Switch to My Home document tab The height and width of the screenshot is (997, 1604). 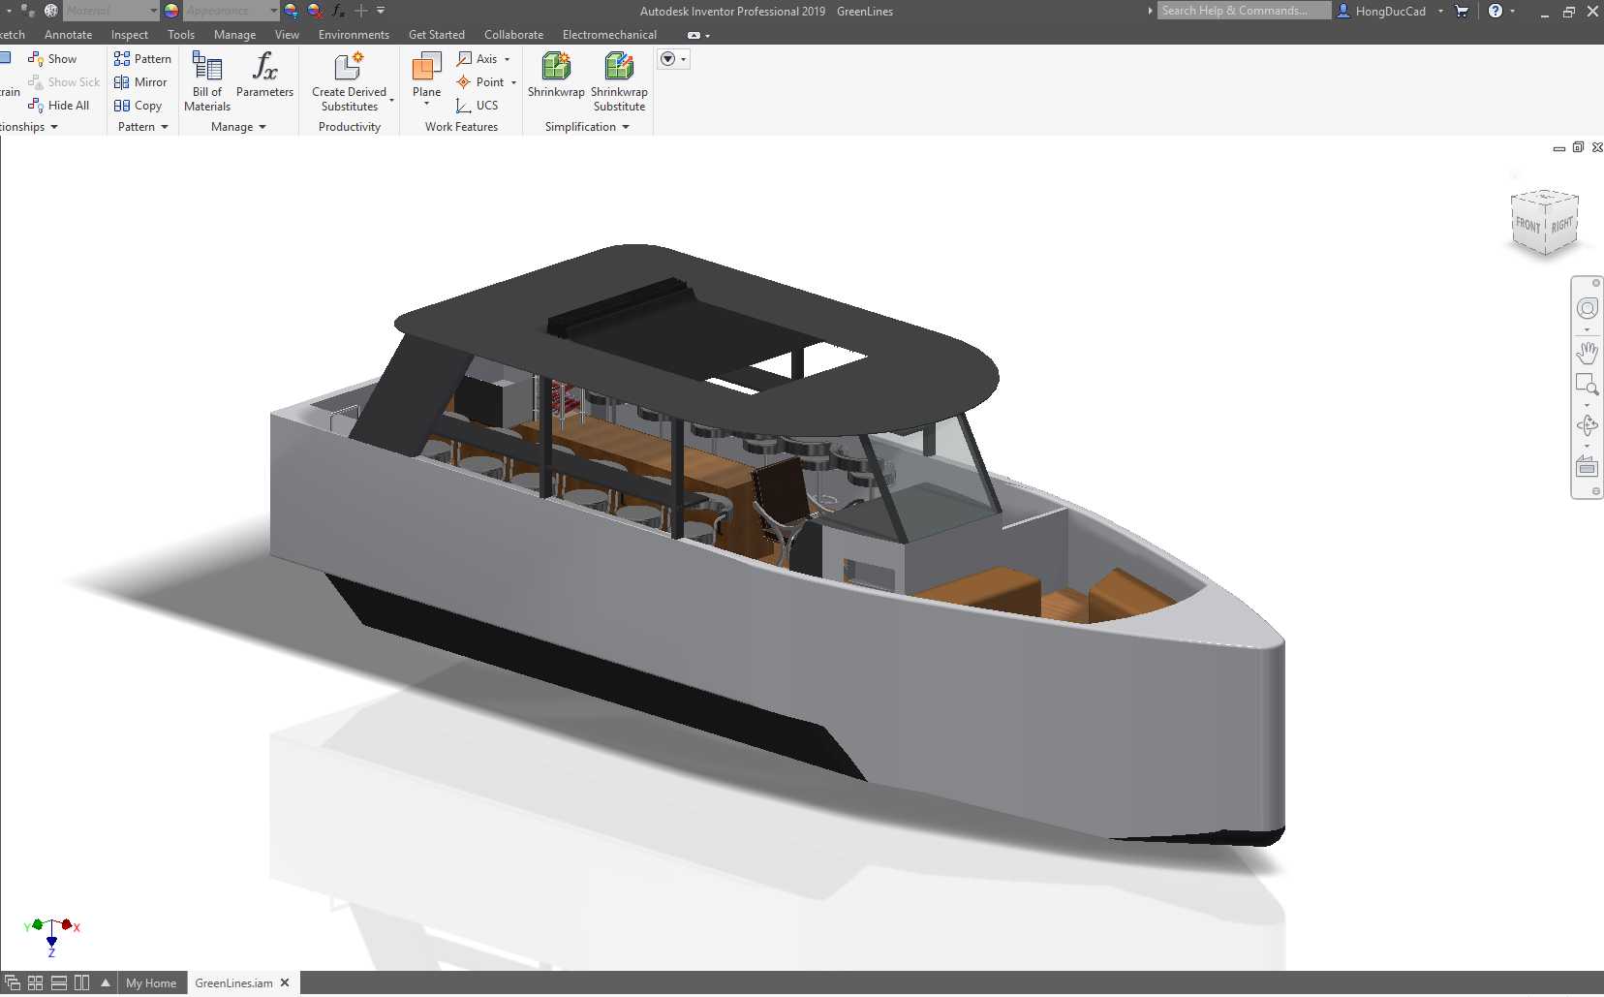[x=151, y=982]
